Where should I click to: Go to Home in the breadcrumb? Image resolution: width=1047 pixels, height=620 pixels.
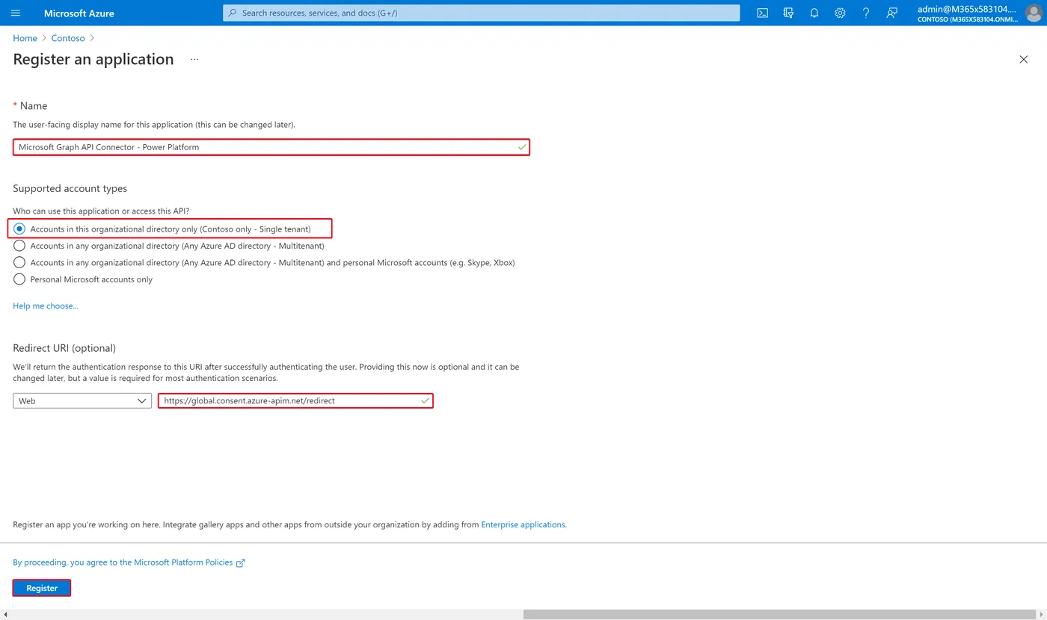coord(25,38)
